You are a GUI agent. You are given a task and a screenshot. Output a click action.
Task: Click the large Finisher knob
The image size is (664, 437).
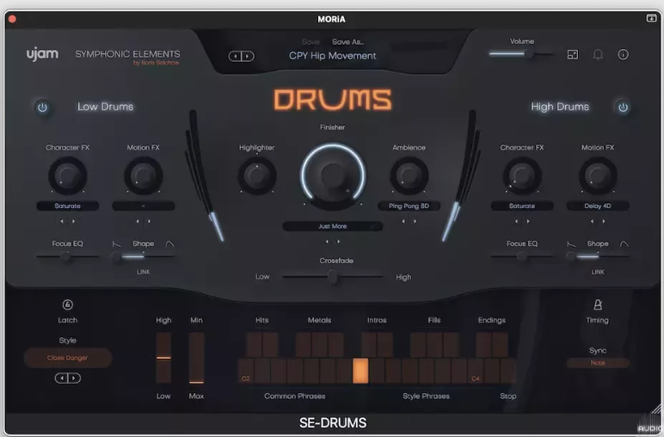[x=333, y=175]
